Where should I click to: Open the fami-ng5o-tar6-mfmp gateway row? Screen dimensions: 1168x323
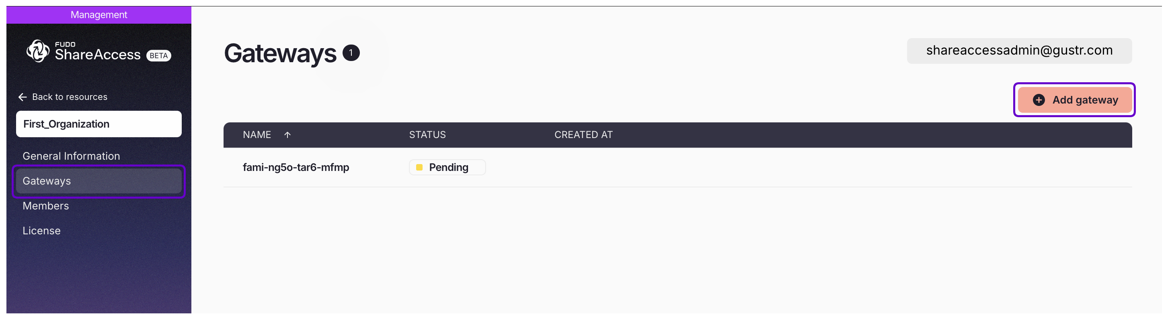(296, 167)
